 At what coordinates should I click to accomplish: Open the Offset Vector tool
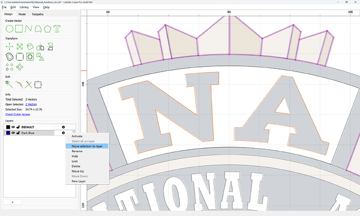9,57
